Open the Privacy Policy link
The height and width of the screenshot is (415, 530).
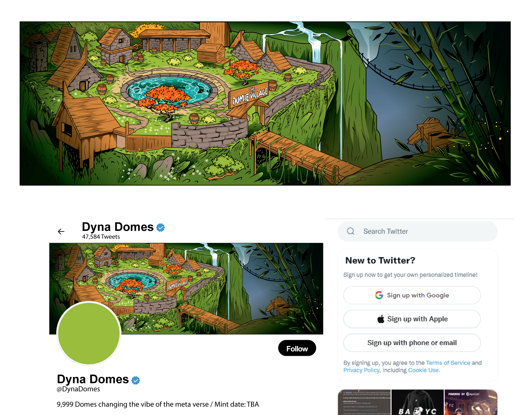[361, 370]
